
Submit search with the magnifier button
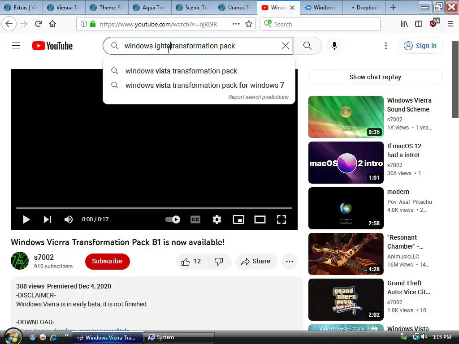[x=307, y=46]
